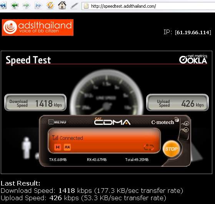The width and height of the screenshot is (215, 204).
Task: Reload the page with the refresh icon
Action: 50,5
